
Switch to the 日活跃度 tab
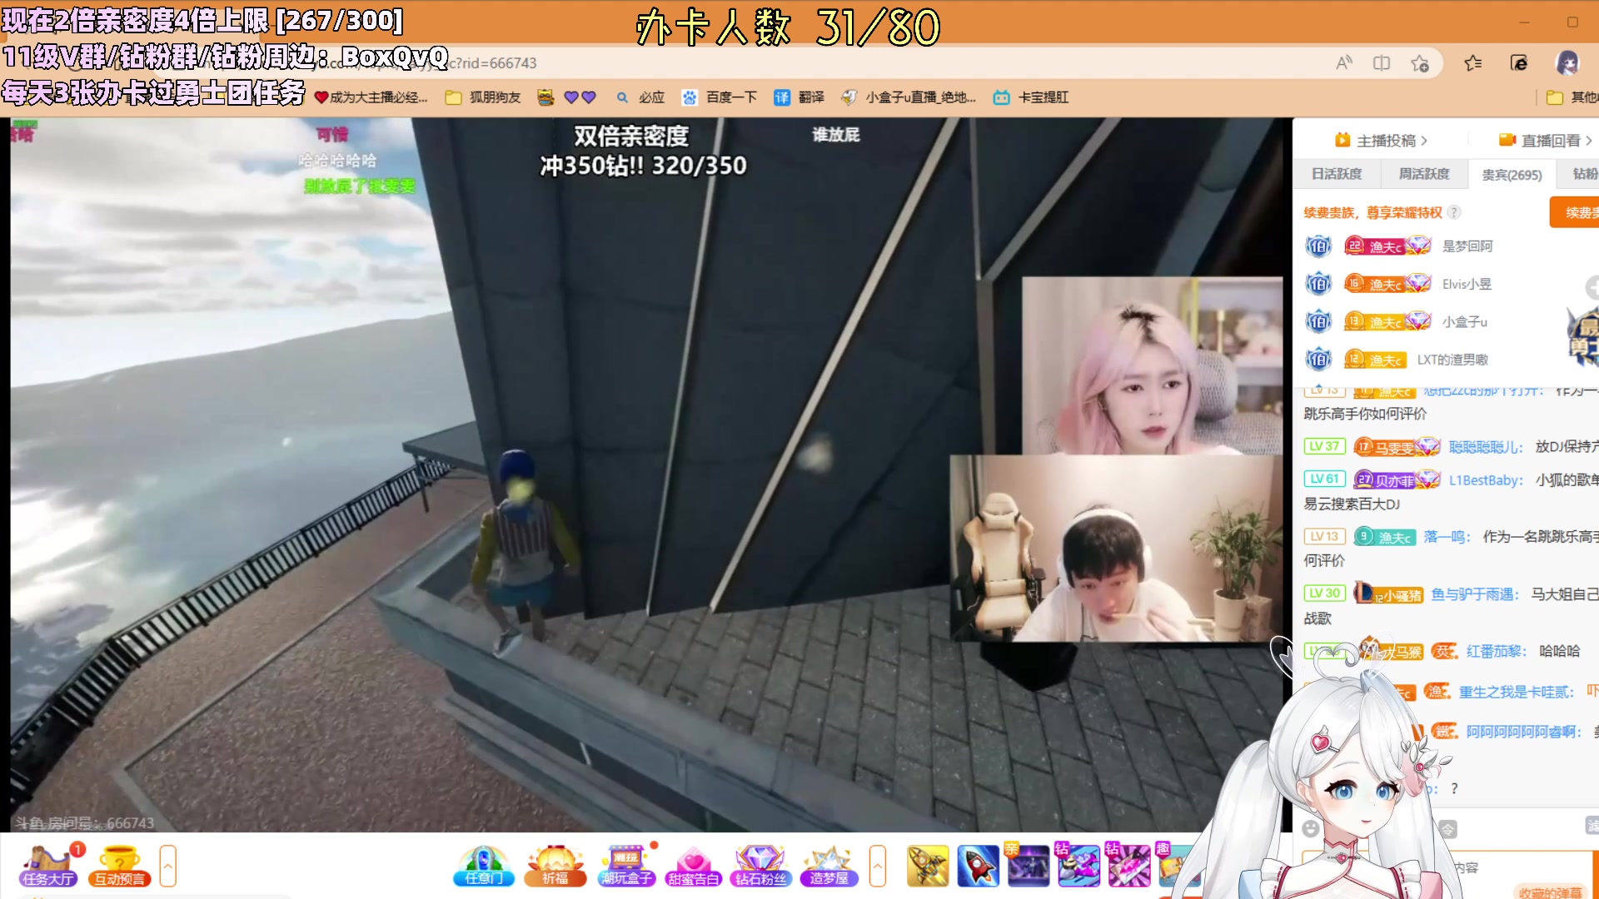1336,174
